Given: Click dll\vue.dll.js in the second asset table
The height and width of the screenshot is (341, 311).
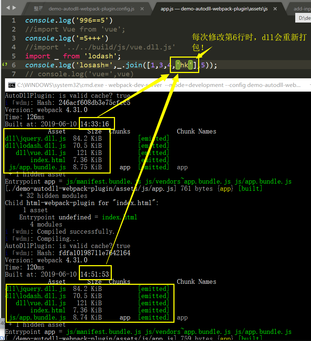Looking at the screenshot, I should (41, 303).
